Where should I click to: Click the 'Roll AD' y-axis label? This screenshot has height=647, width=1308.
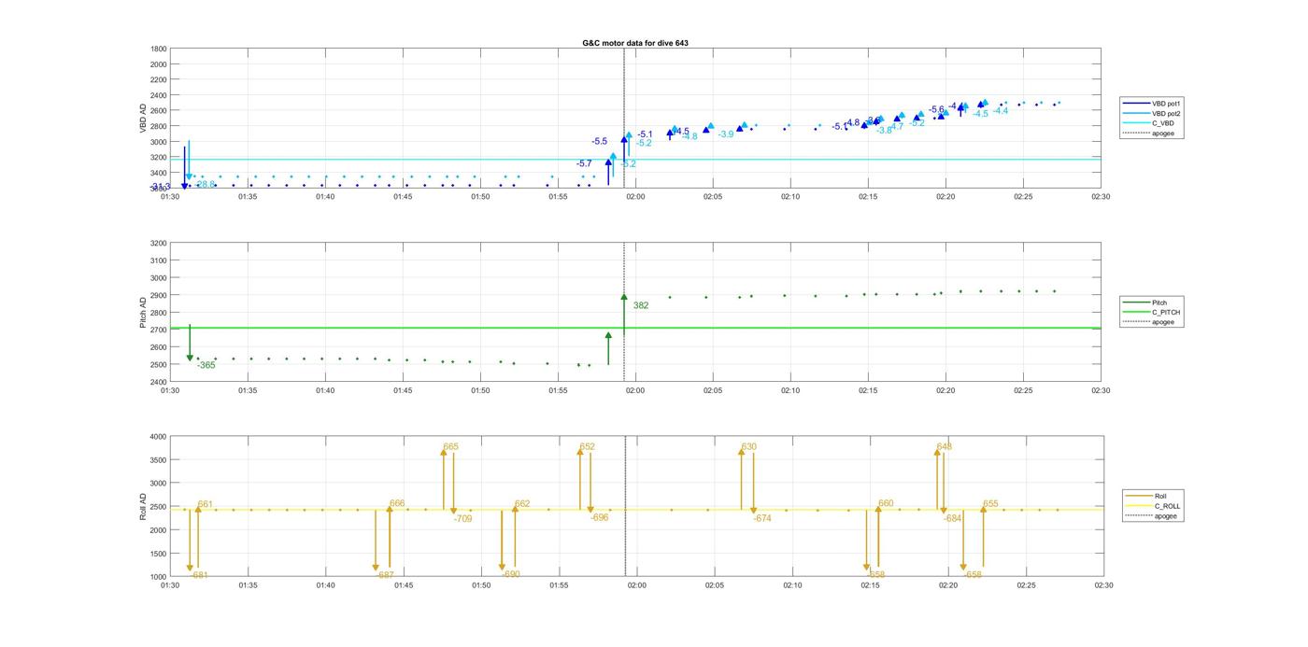pos(144,506)
